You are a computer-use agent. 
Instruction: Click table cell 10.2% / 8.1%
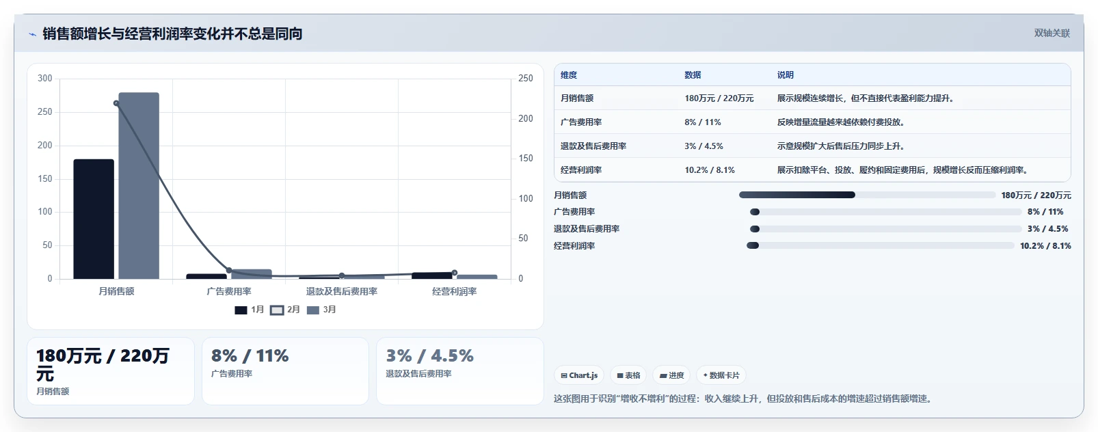[710, 170]
